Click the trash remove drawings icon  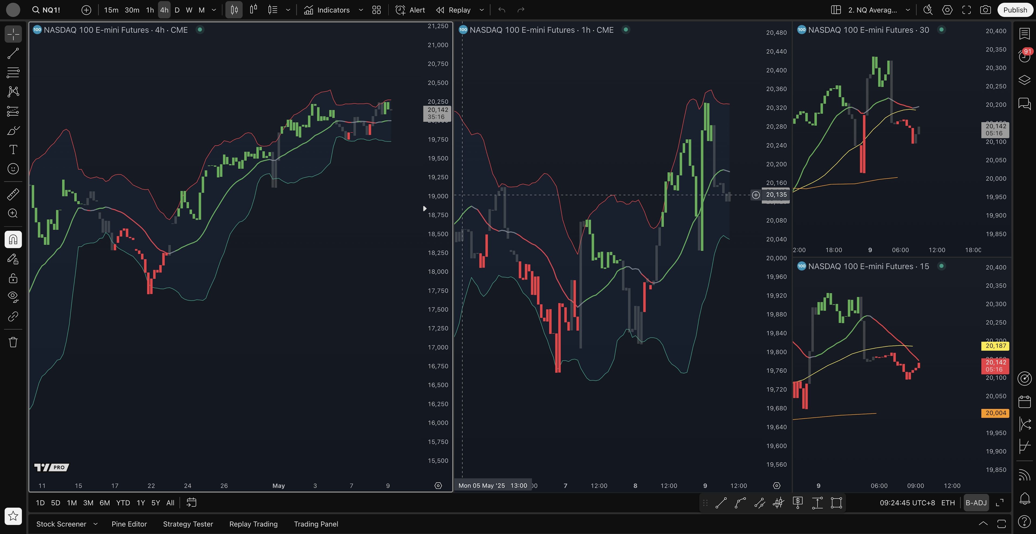point(13,342)
